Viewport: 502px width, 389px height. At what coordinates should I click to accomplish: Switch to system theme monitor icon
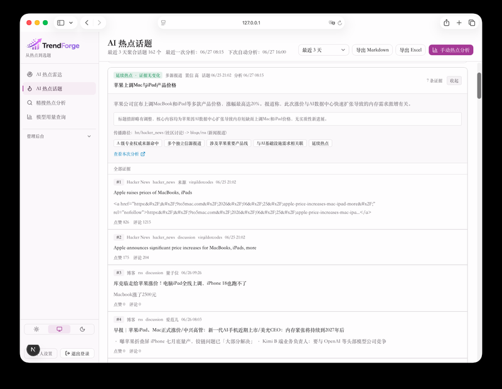pos(59,329)
